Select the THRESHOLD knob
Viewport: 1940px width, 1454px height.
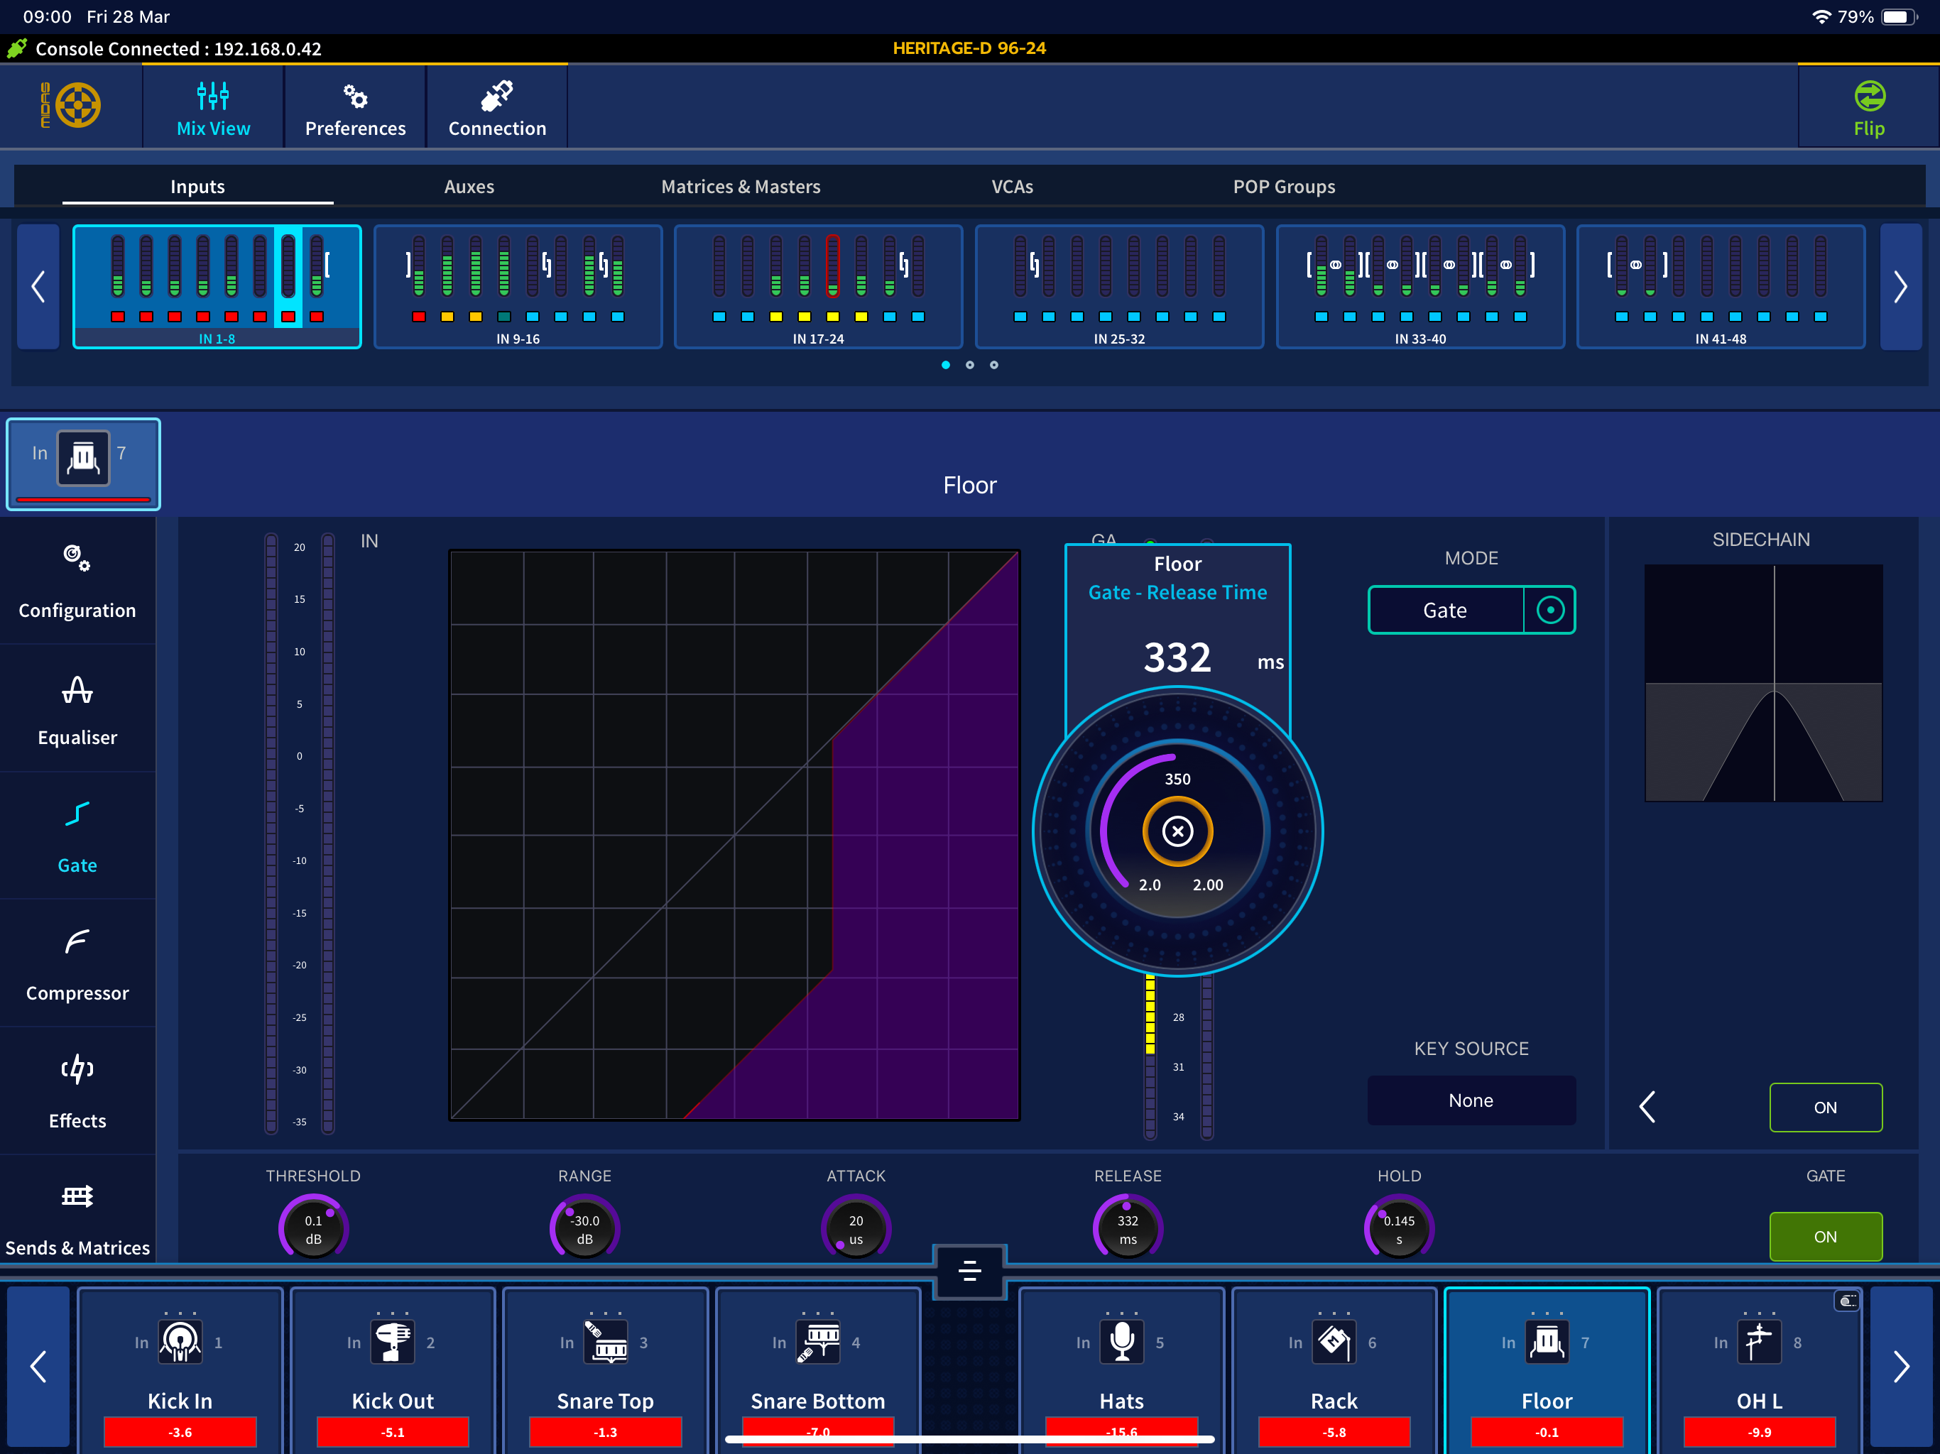pyautogui.click(x=313, y=1227)
